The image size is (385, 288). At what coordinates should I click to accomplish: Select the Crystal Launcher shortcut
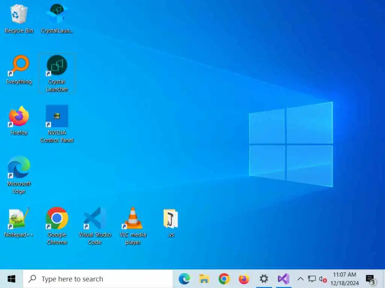point(57,73)
